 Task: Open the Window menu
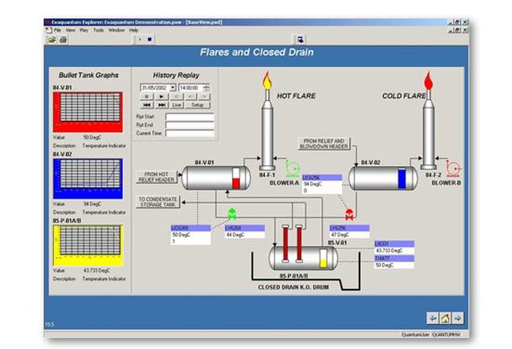(x=117, y=30)
